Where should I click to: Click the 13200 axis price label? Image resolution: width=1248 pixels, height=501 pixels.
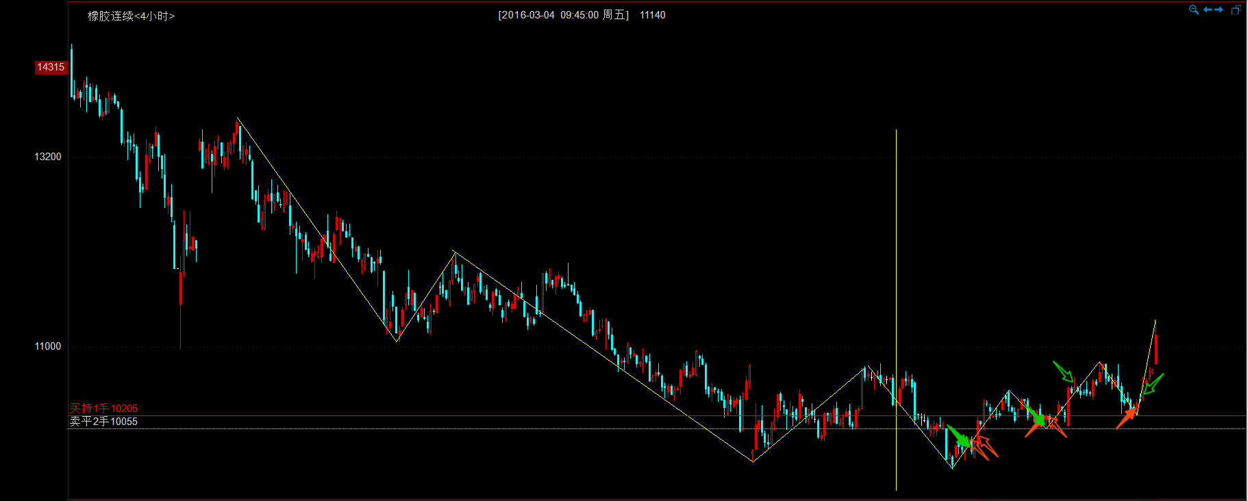point(48,157)
